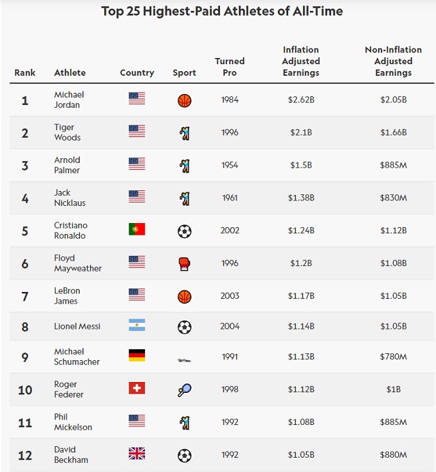Click Floyd Mayweather's boxing glove icon
This screenshot has width=436, height=472.
click(185, 264)
